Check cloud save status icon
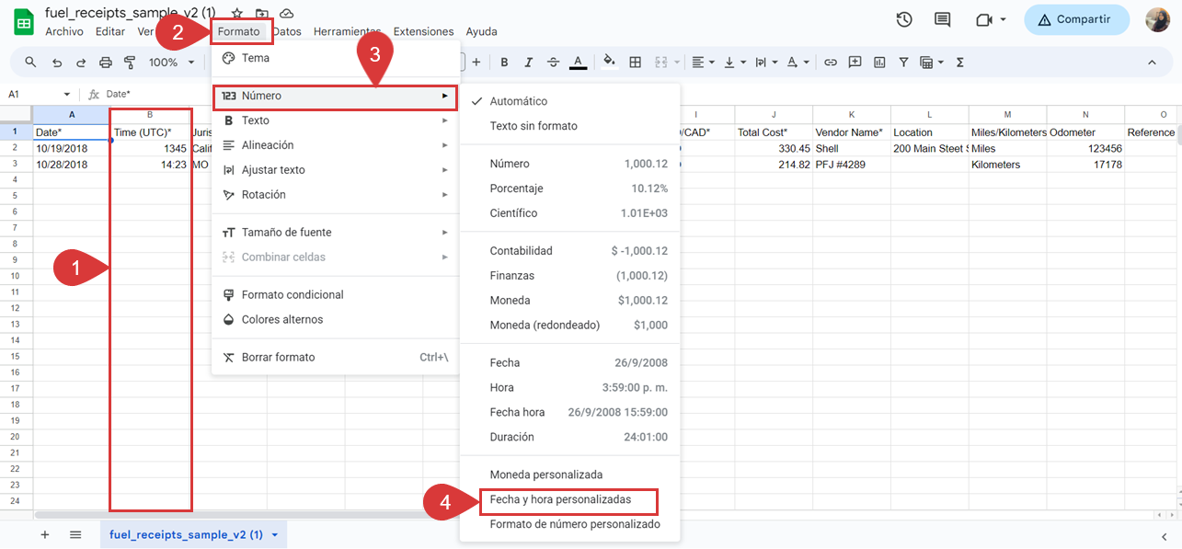The image size is (1182, 549). 287,14
